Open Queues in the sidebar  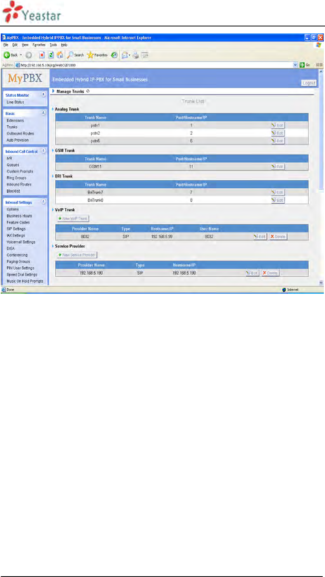pos(13,165)
